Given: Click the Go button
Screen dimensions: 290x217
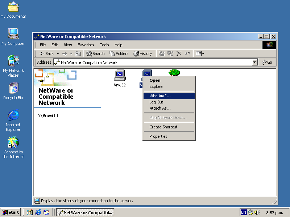Looking at the screenshot, I should click(x=267, y=62).
